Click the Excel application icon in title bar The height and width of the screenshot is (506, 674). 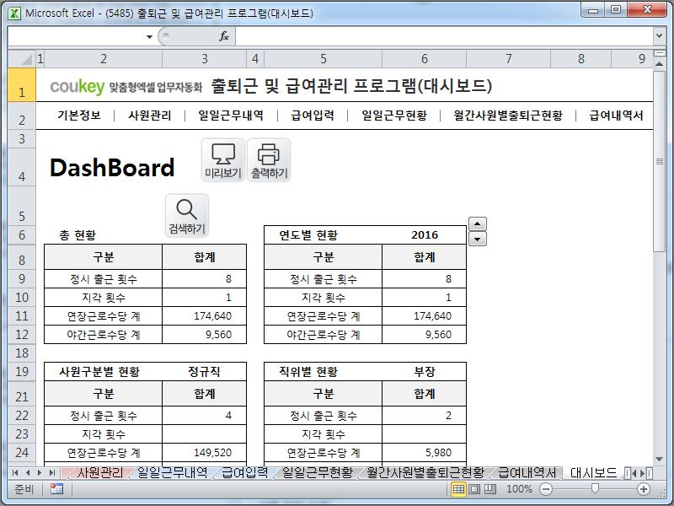click(x=14, y=13)
